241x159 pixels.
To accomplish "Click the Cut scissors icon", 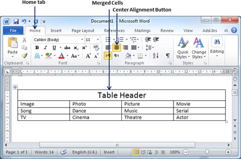I will click(x=24, y=40).
